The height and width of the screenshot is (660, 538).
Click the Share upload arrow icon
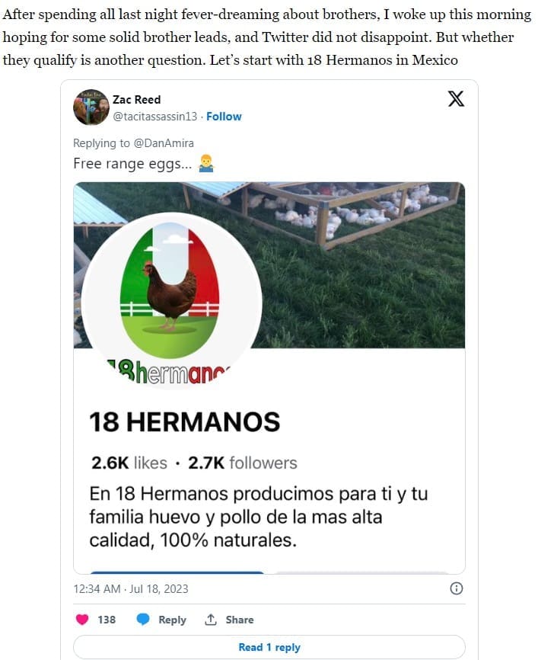pos(212,620)
